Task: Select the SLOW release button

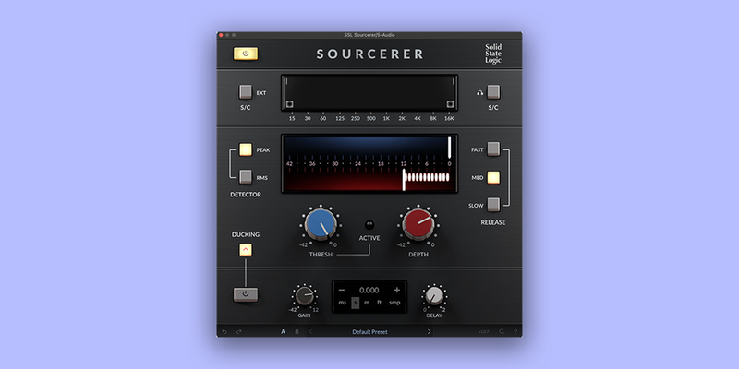Action: [x=493, y=205]
